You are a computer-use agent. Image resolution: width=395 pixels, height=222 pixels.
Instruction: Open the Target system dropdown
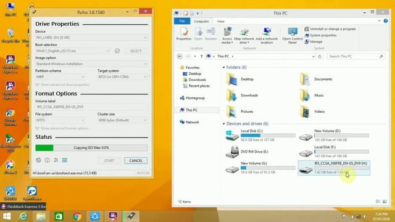(x=123, y=76)
